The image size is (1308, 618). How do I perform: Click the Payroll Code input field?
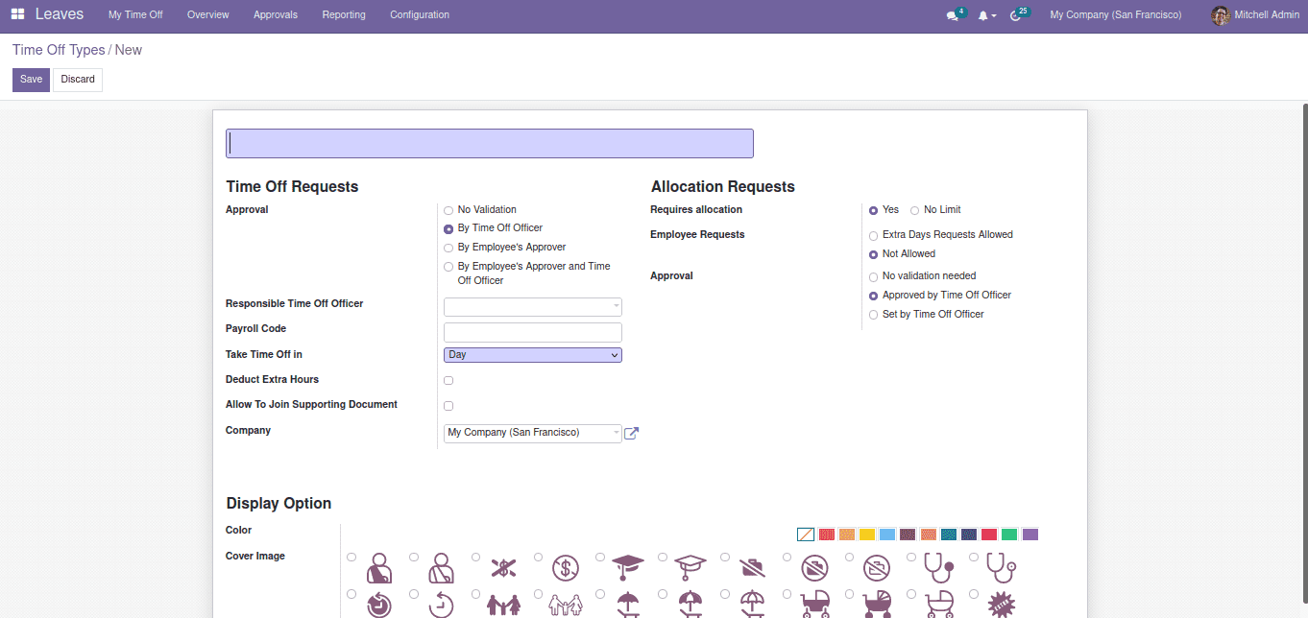pos(532,333)
